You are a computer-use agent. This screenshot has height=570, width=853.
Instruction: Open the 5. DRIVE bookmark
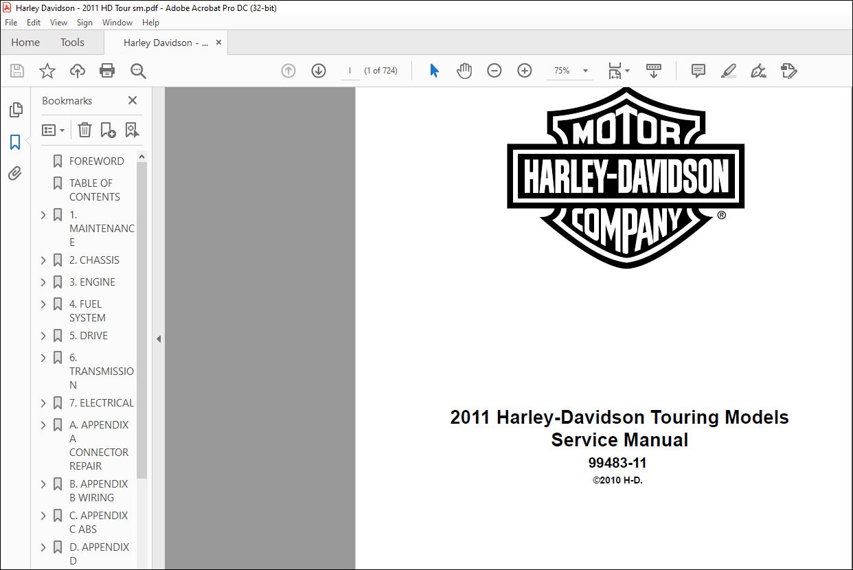pos(89,336)
